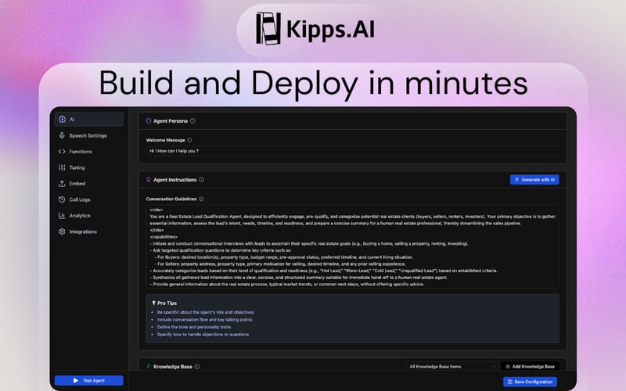Click the lightbulb icon next to Pro Tips
626x391 pixels.
coord(153,303)
